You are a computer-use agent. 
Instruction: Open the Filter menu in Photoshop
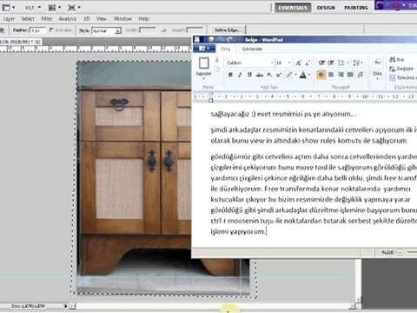coord(47,19)
